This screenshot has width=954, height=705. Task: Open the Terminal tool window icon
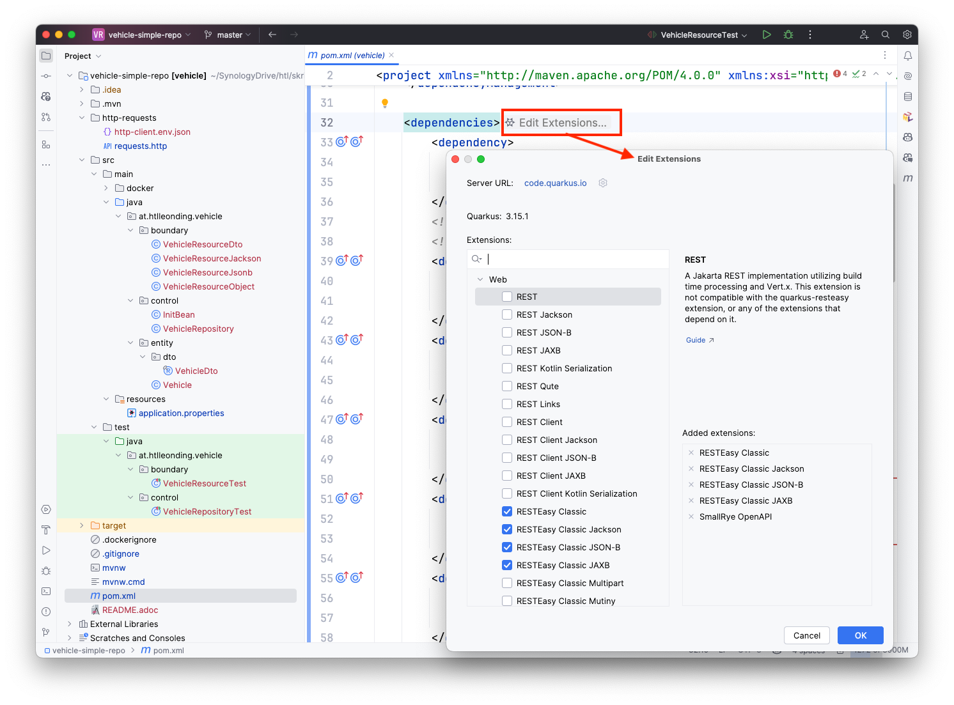pos(46,591)
